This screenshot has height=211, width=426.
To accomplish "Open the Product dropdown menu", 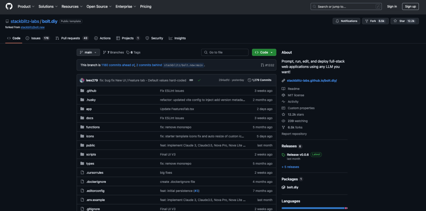I will click(x=26, y=7).
